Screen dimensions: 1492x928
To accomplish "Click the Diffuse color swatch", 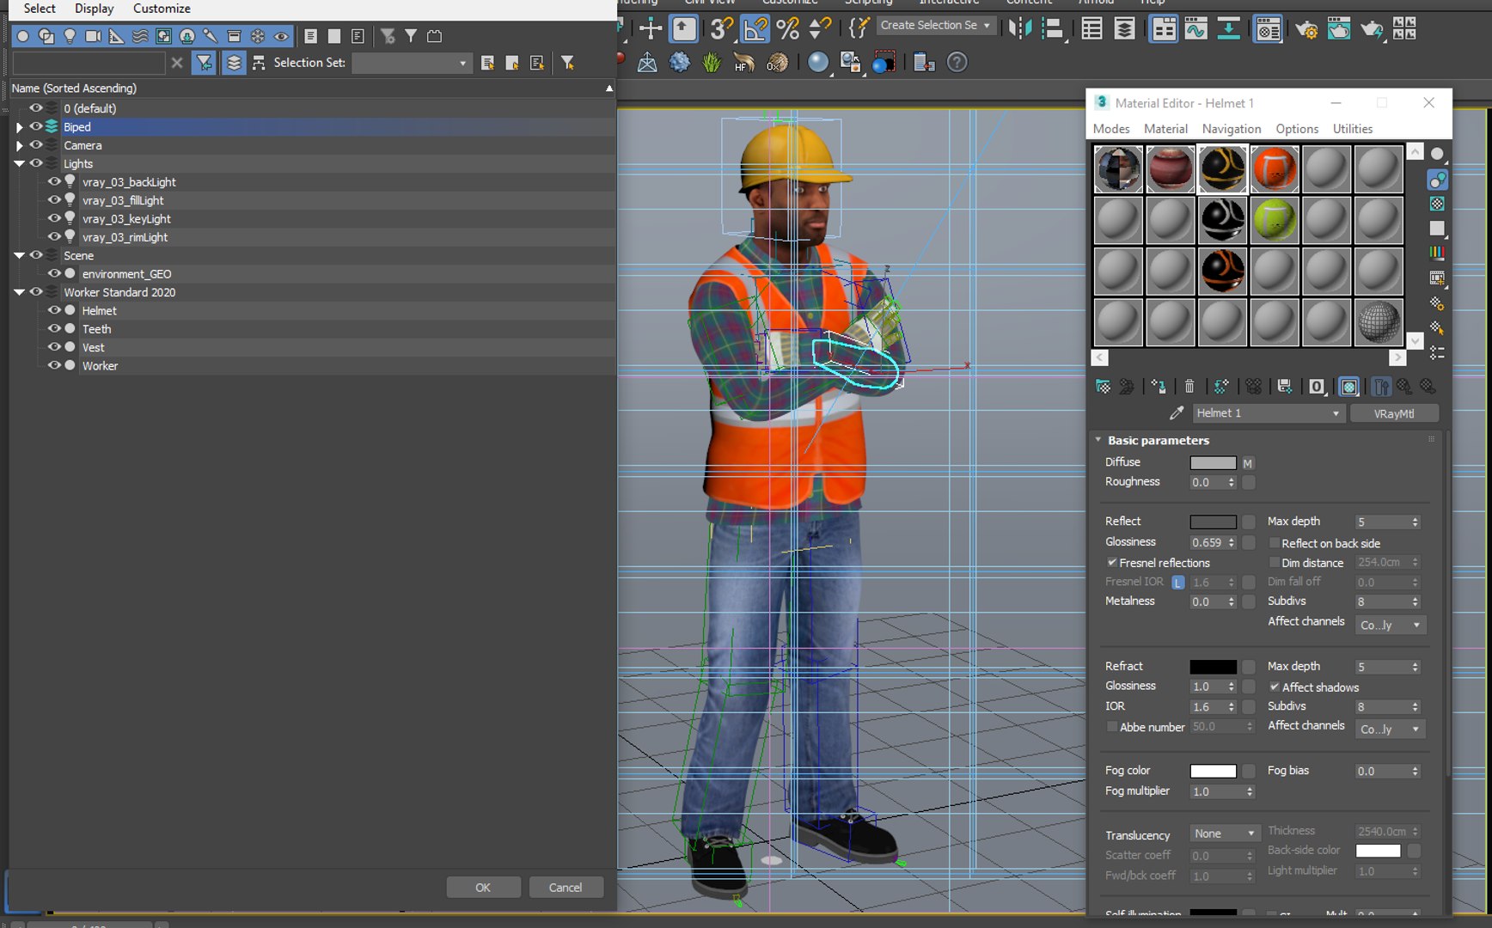I will pos(1213,463).
